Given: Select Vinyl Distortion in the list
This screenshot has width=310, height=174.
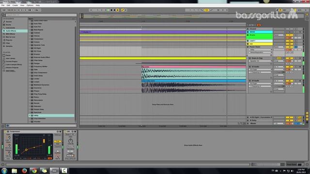Looking at the screenshot, I should 40,118.
